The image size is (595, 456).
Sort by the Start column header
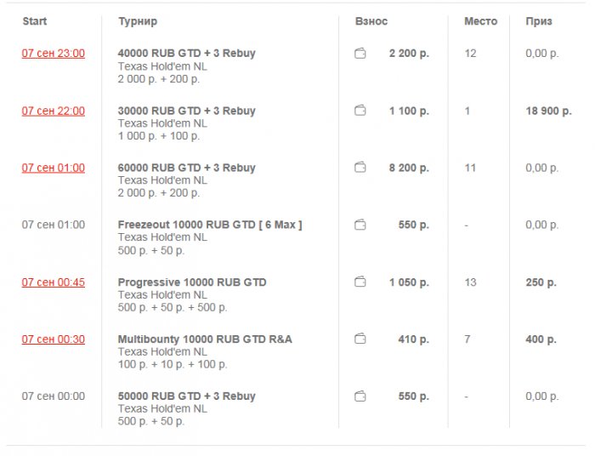pyautogui.click(x=35, y=21)
